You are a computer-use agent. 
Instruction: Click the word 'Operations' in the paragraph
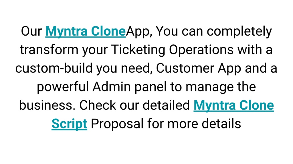coord(201,50)
